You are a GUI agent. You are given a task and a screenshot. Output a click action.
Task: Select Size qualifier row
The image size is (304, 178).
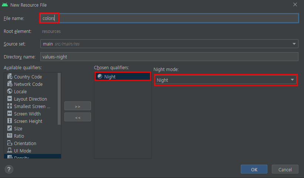coord(33,128)
